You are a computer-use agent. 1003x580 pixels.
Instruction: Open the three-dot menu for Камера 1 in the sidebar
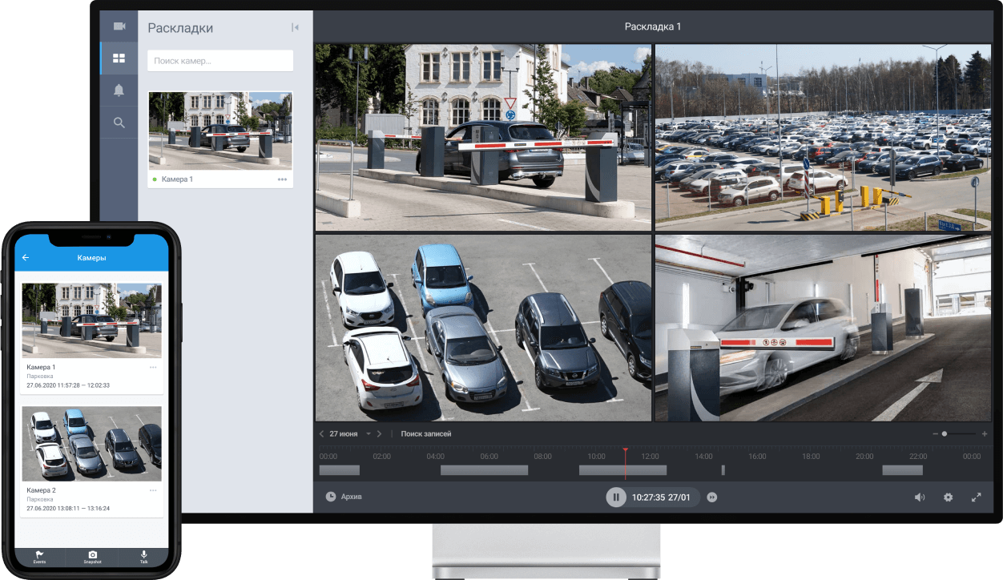(282, 179)
